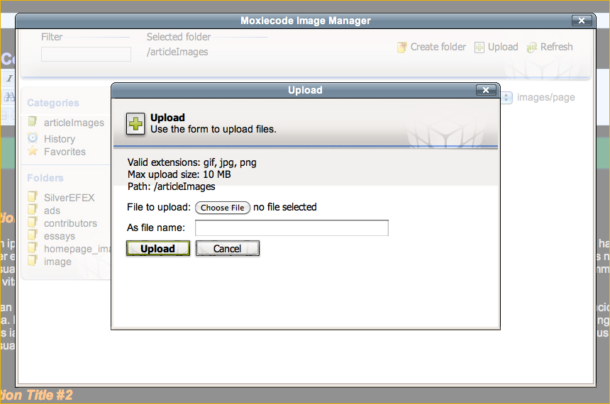Click the /articleImages selected folder path
This screenshot has height=404, width=610.
coord(177,52)
